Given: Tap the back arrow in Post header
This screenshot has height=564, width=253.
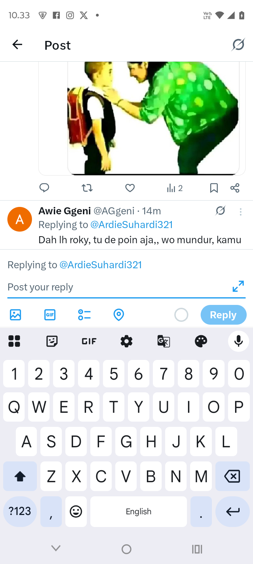Looking at the screenshot, I should pos(17,45).
